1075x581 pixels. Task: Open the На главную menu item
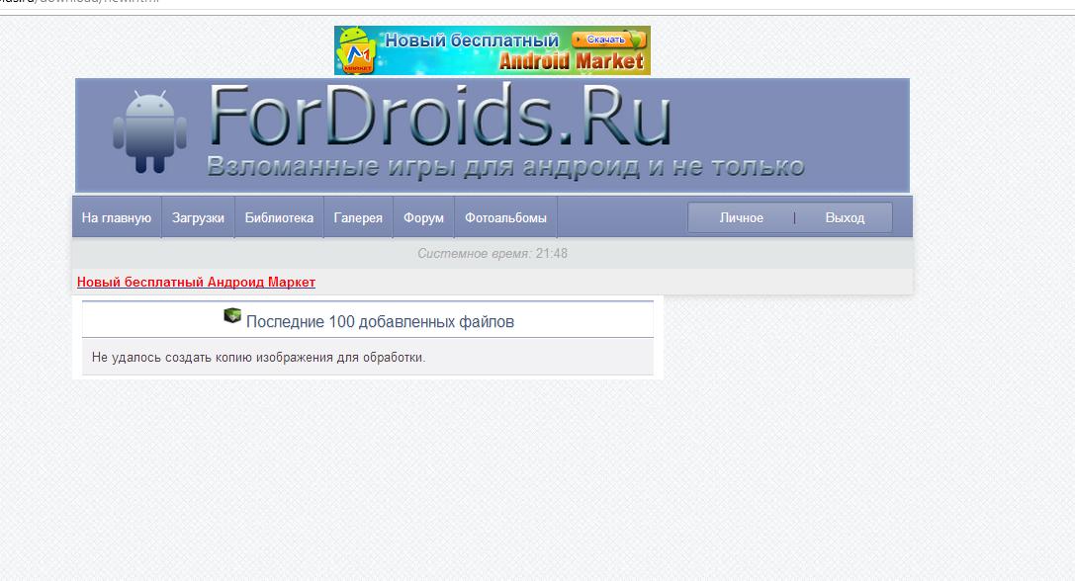117,217
